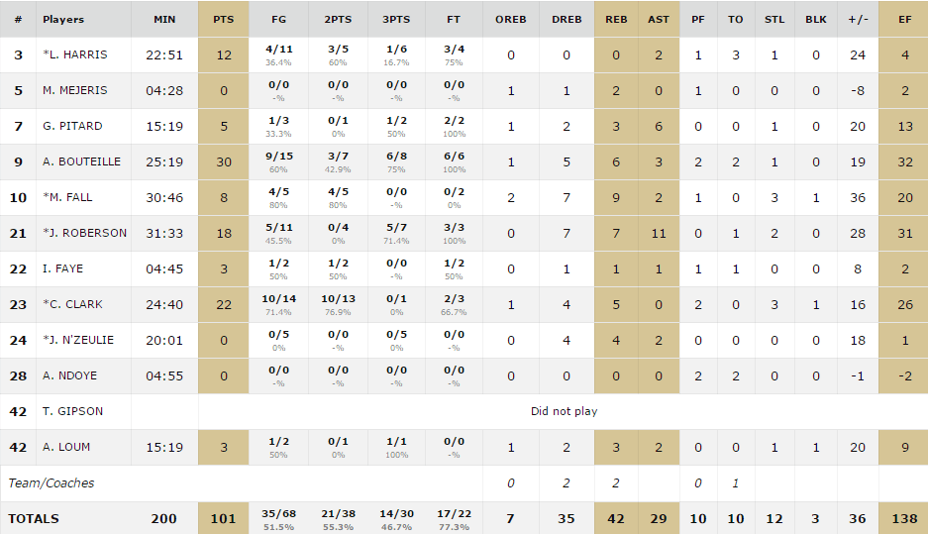Sort by AST column header
928x534 pixels.
[659, 19]
